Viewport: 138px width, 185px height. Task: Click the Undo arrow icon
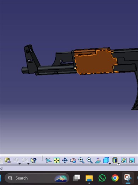coord(16,160)
